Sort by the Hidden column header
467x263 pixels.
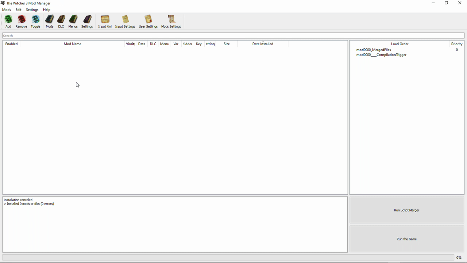coord(188,44)
